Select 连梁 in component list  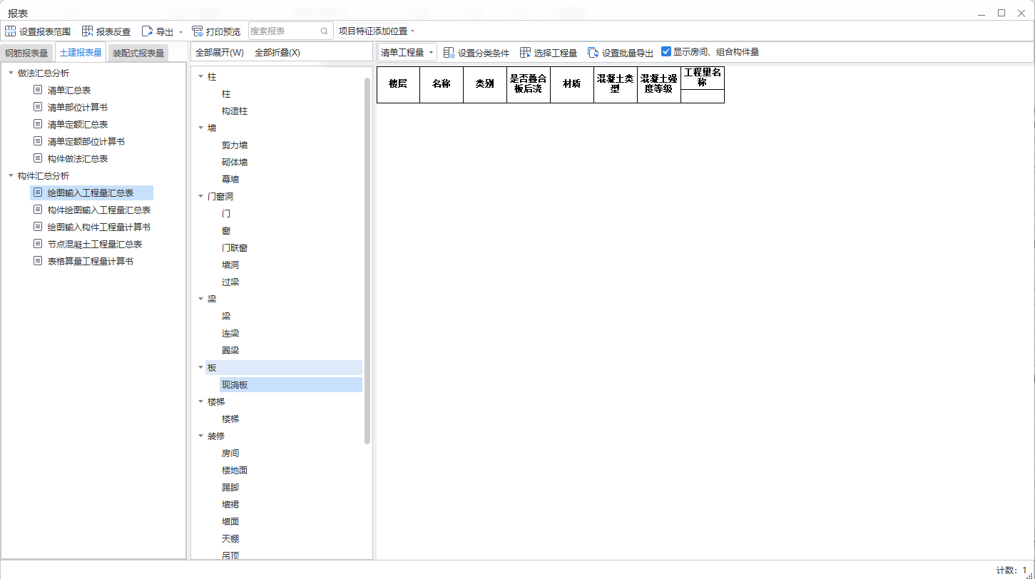point(230,333)
